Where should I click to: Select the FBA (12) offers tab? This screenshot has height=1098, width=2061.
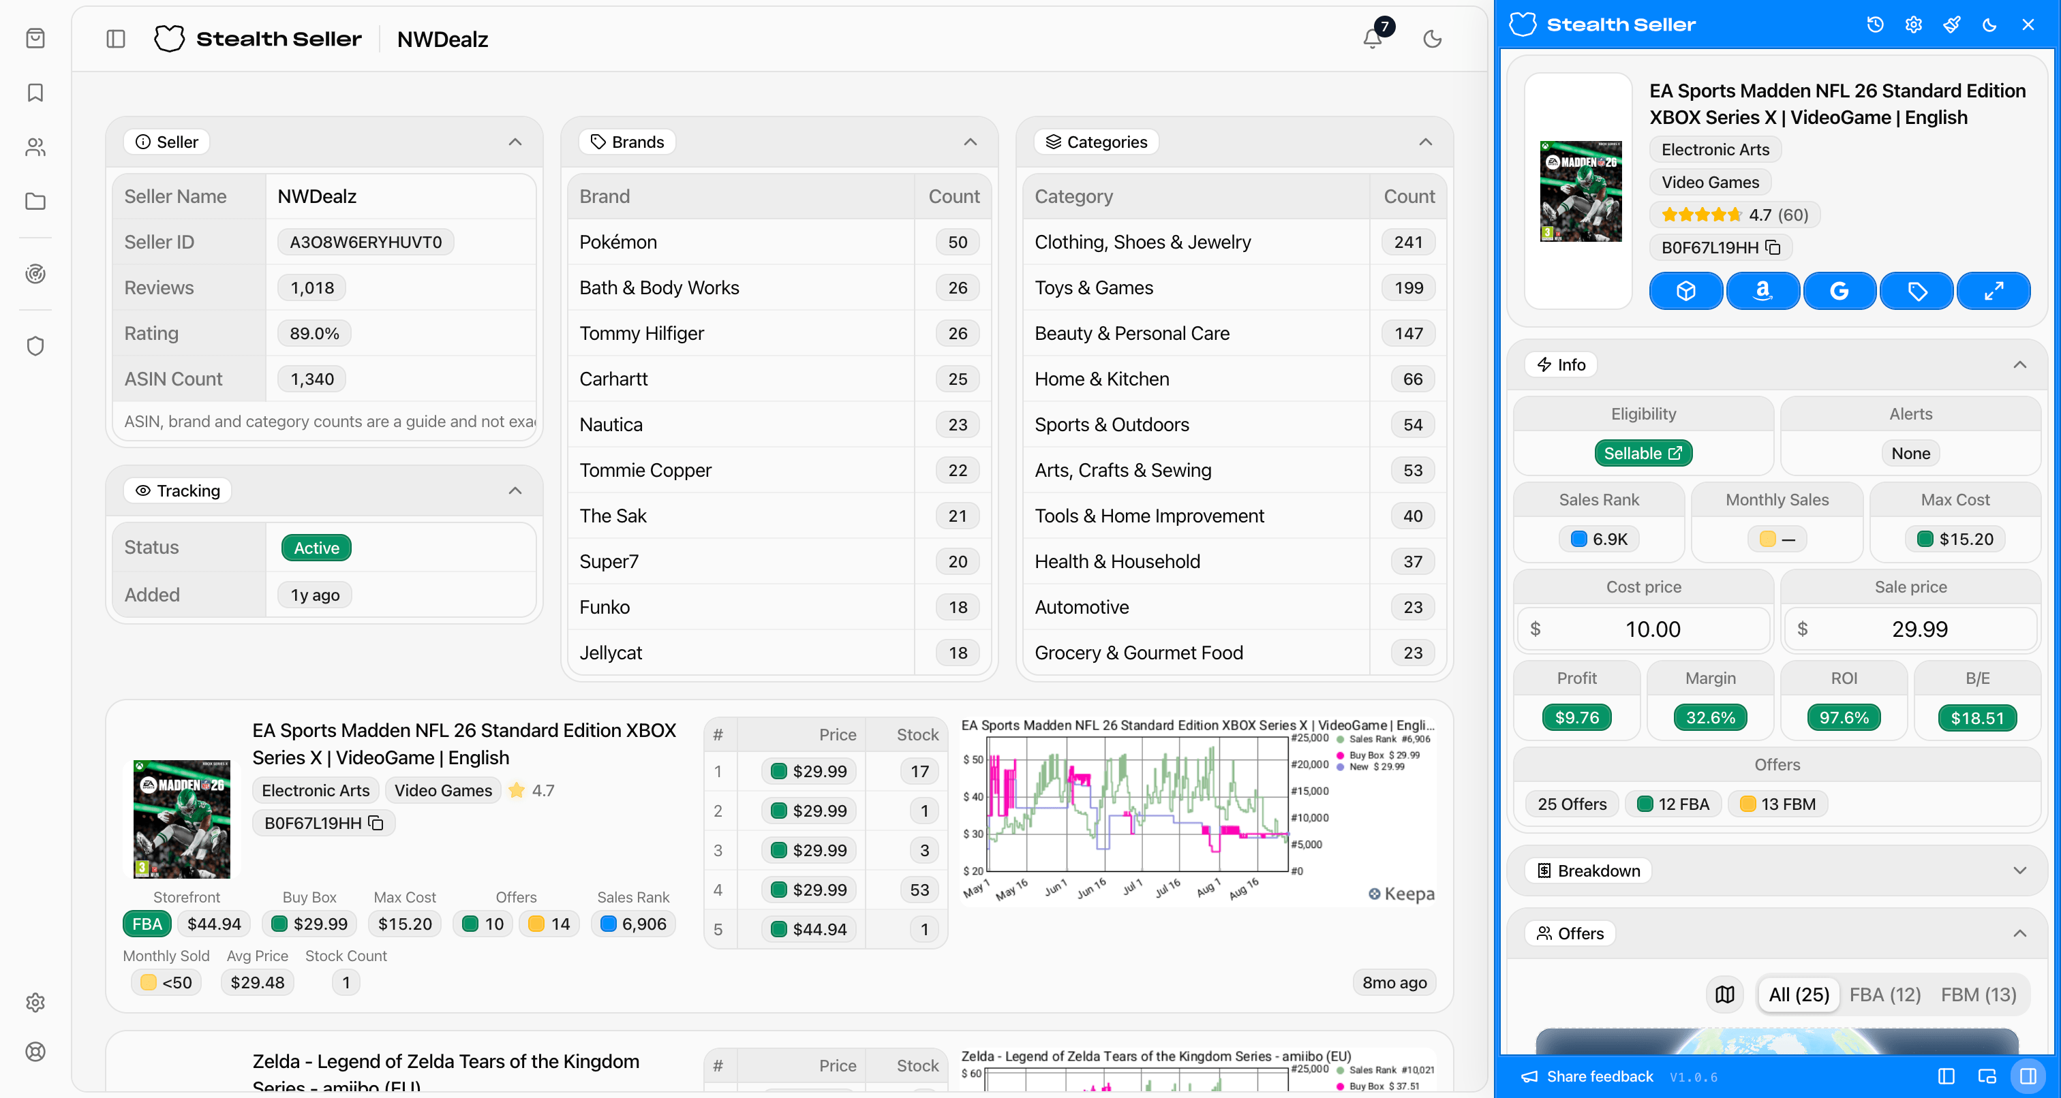point(1885,995)
